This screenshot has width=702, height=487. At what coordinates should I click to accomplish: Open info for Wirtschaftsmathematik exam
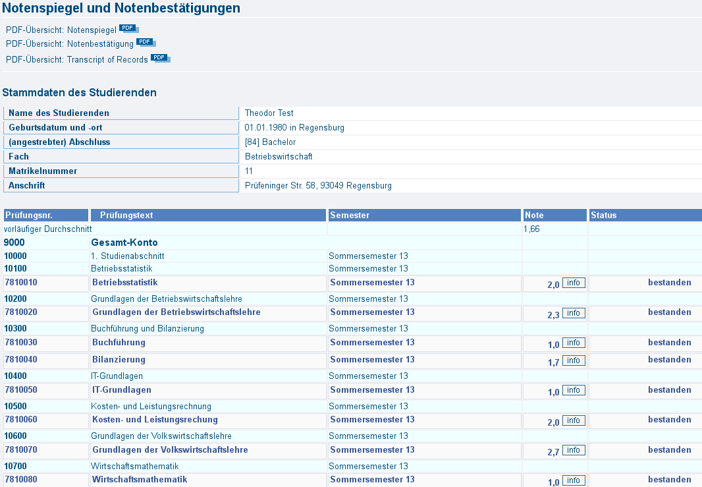(x=574, y=480)
